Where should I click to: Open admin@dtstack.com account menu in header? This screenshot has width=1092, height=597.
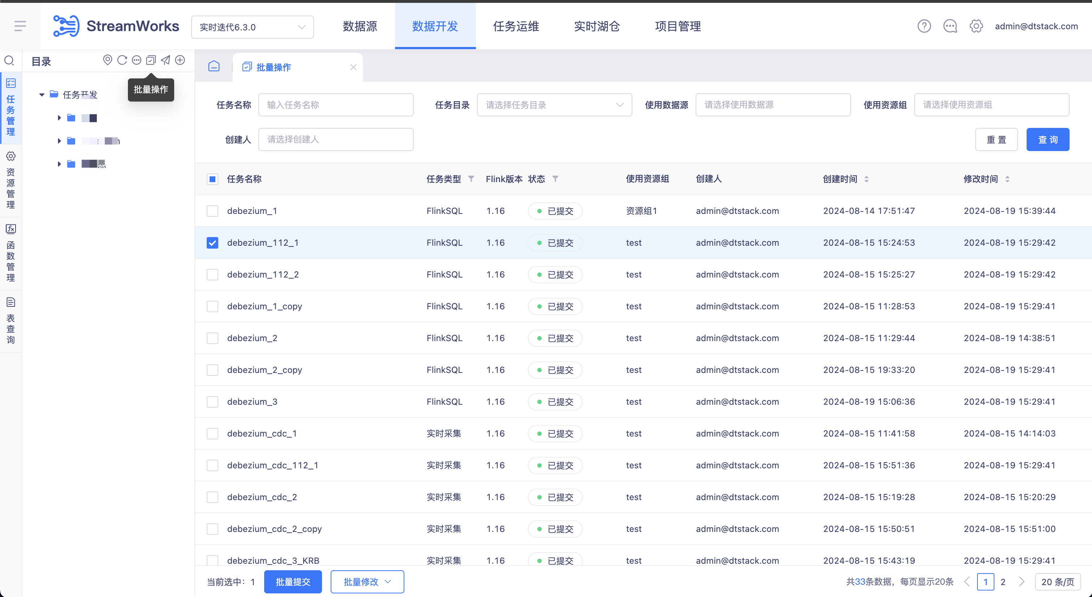[1036, 26]
